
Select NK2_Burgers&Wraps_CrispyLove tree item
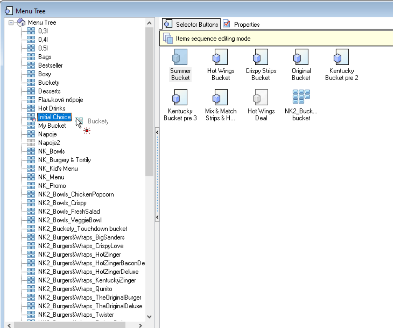81,246
